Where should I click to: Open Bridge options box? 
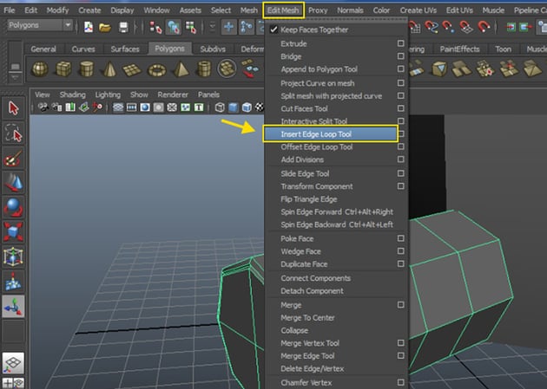401,56
